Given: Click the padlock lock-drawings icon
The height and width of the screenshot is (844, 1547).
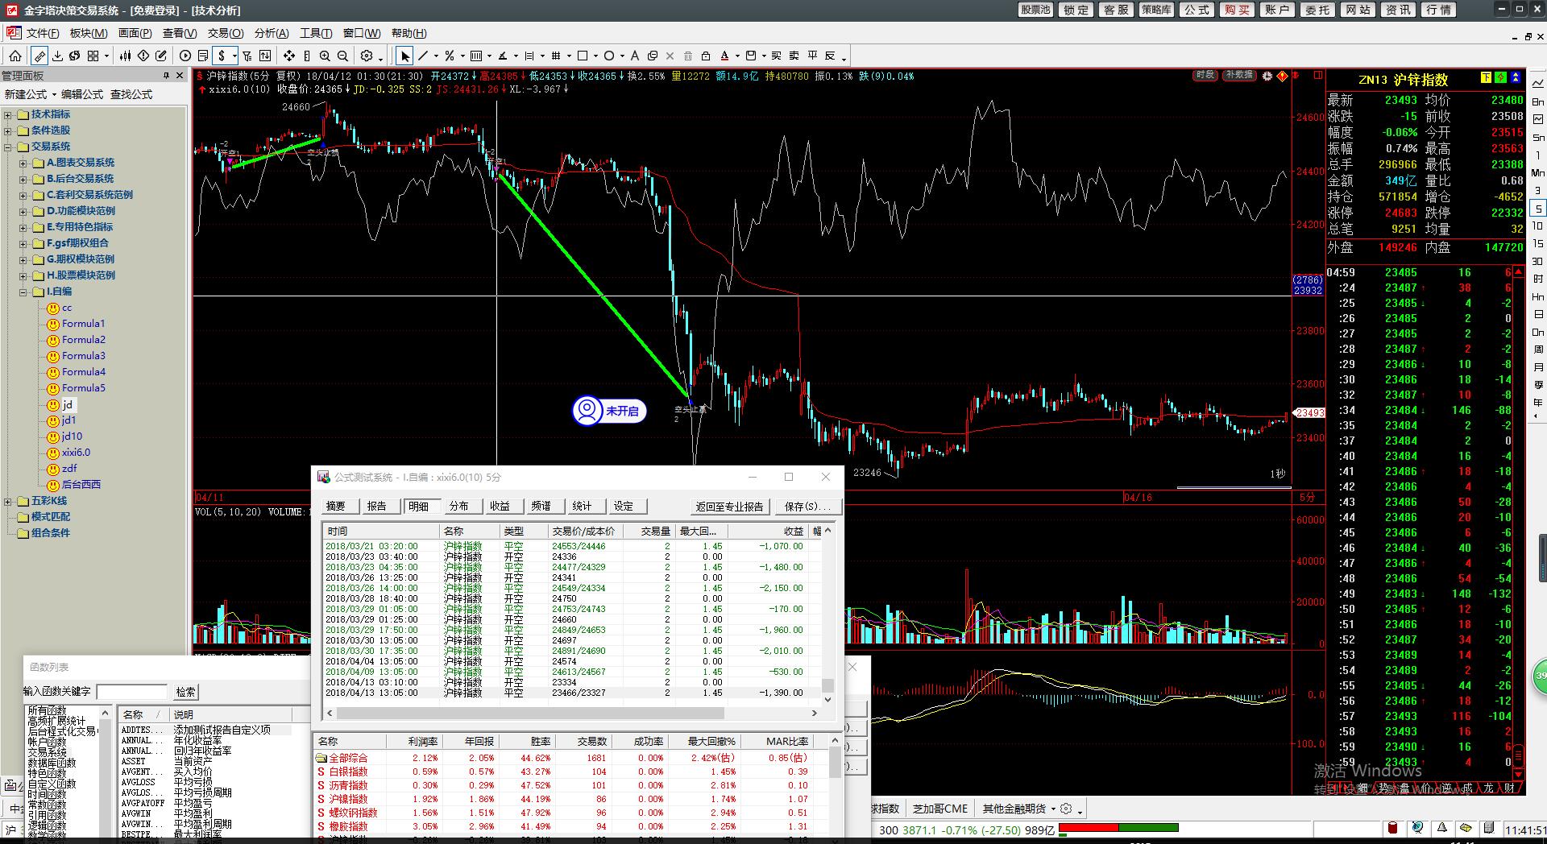Looking at the screenshot, I should (706, 56).
